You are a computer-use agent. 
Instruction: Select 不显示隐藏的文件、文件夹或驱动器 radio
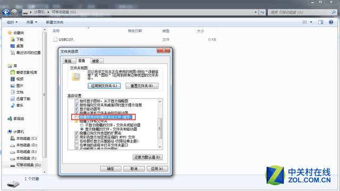[x=82, y=125]
